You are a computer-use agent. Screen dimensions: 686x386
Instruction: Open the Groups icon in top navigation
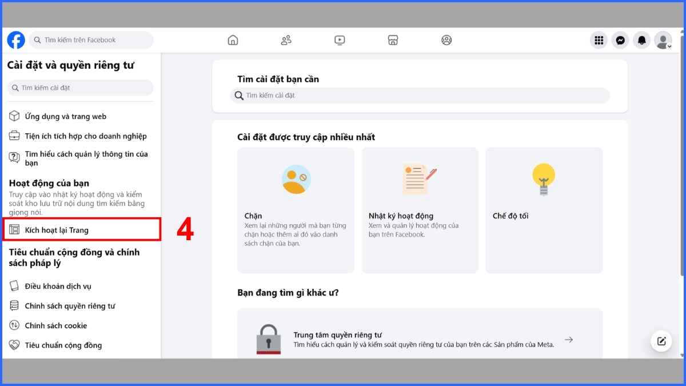point(446,40)
